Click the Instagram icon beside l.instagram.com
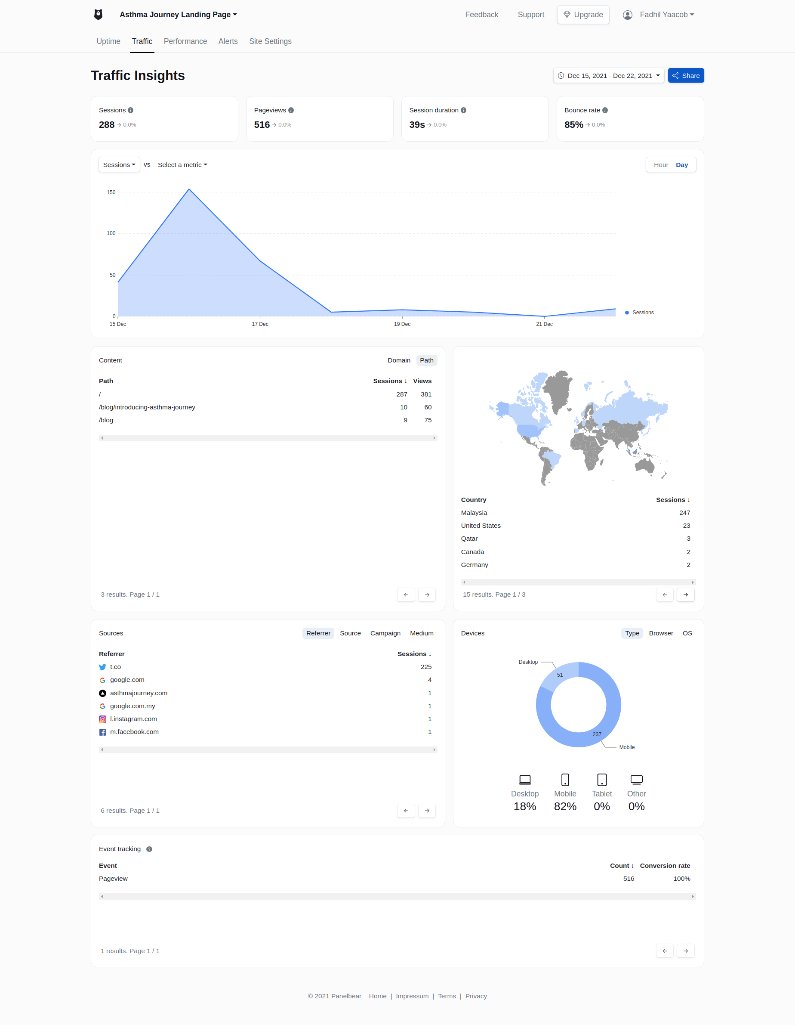Viewport: 795px width, 1025px height. point(102,718)
